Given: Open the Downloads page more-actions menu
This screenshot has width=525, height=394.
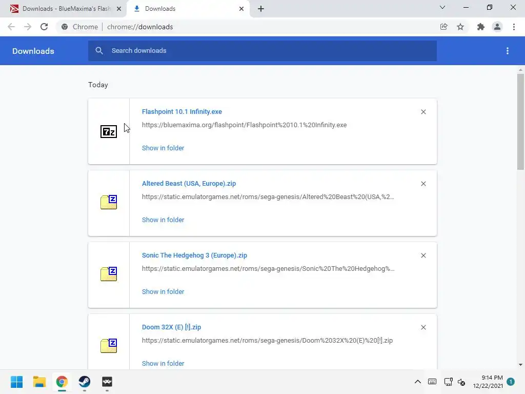Looking at the screenshot, I should [508, 51].
